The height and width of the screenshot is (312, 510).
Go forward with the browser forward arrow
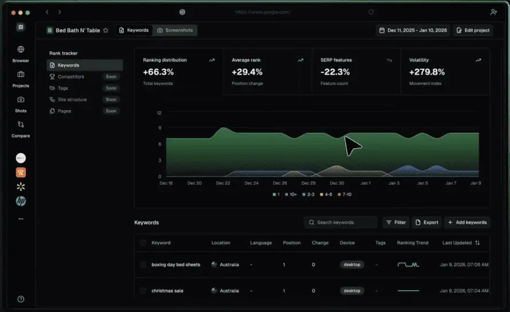[60, 12]
